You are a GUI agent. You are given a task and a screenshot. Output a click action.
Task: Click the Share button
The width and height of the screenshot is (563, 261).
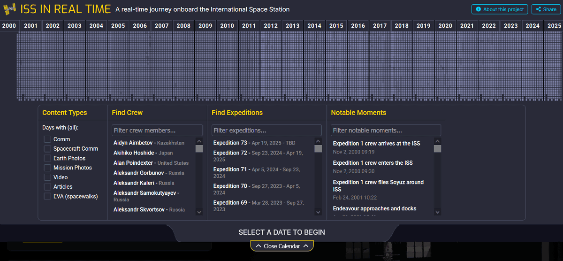coord(546,9)
